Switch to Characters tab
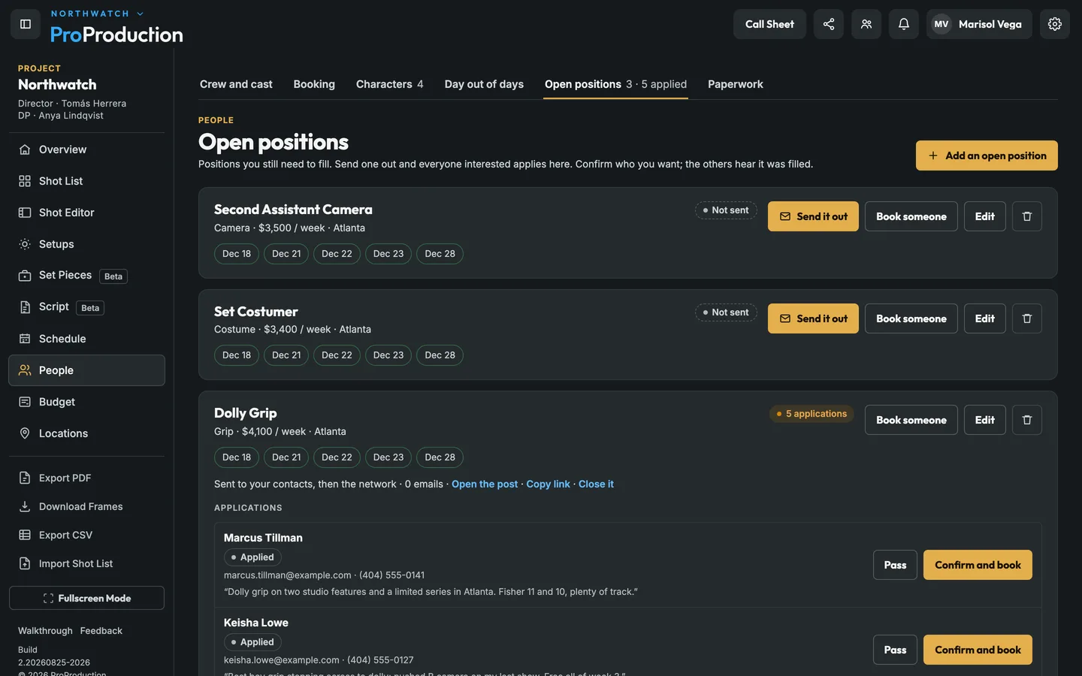Image resolution: width=1082 pixels, height=676 pixels. coord(389,84)
